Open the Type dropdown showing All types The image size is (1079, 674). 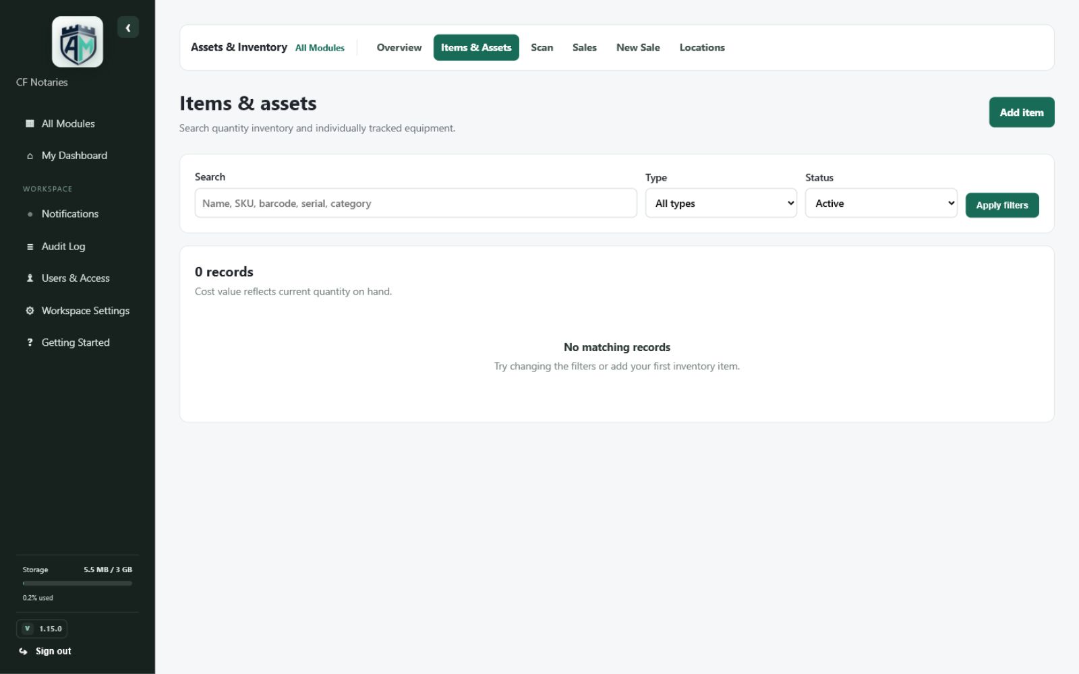[721, 203]
